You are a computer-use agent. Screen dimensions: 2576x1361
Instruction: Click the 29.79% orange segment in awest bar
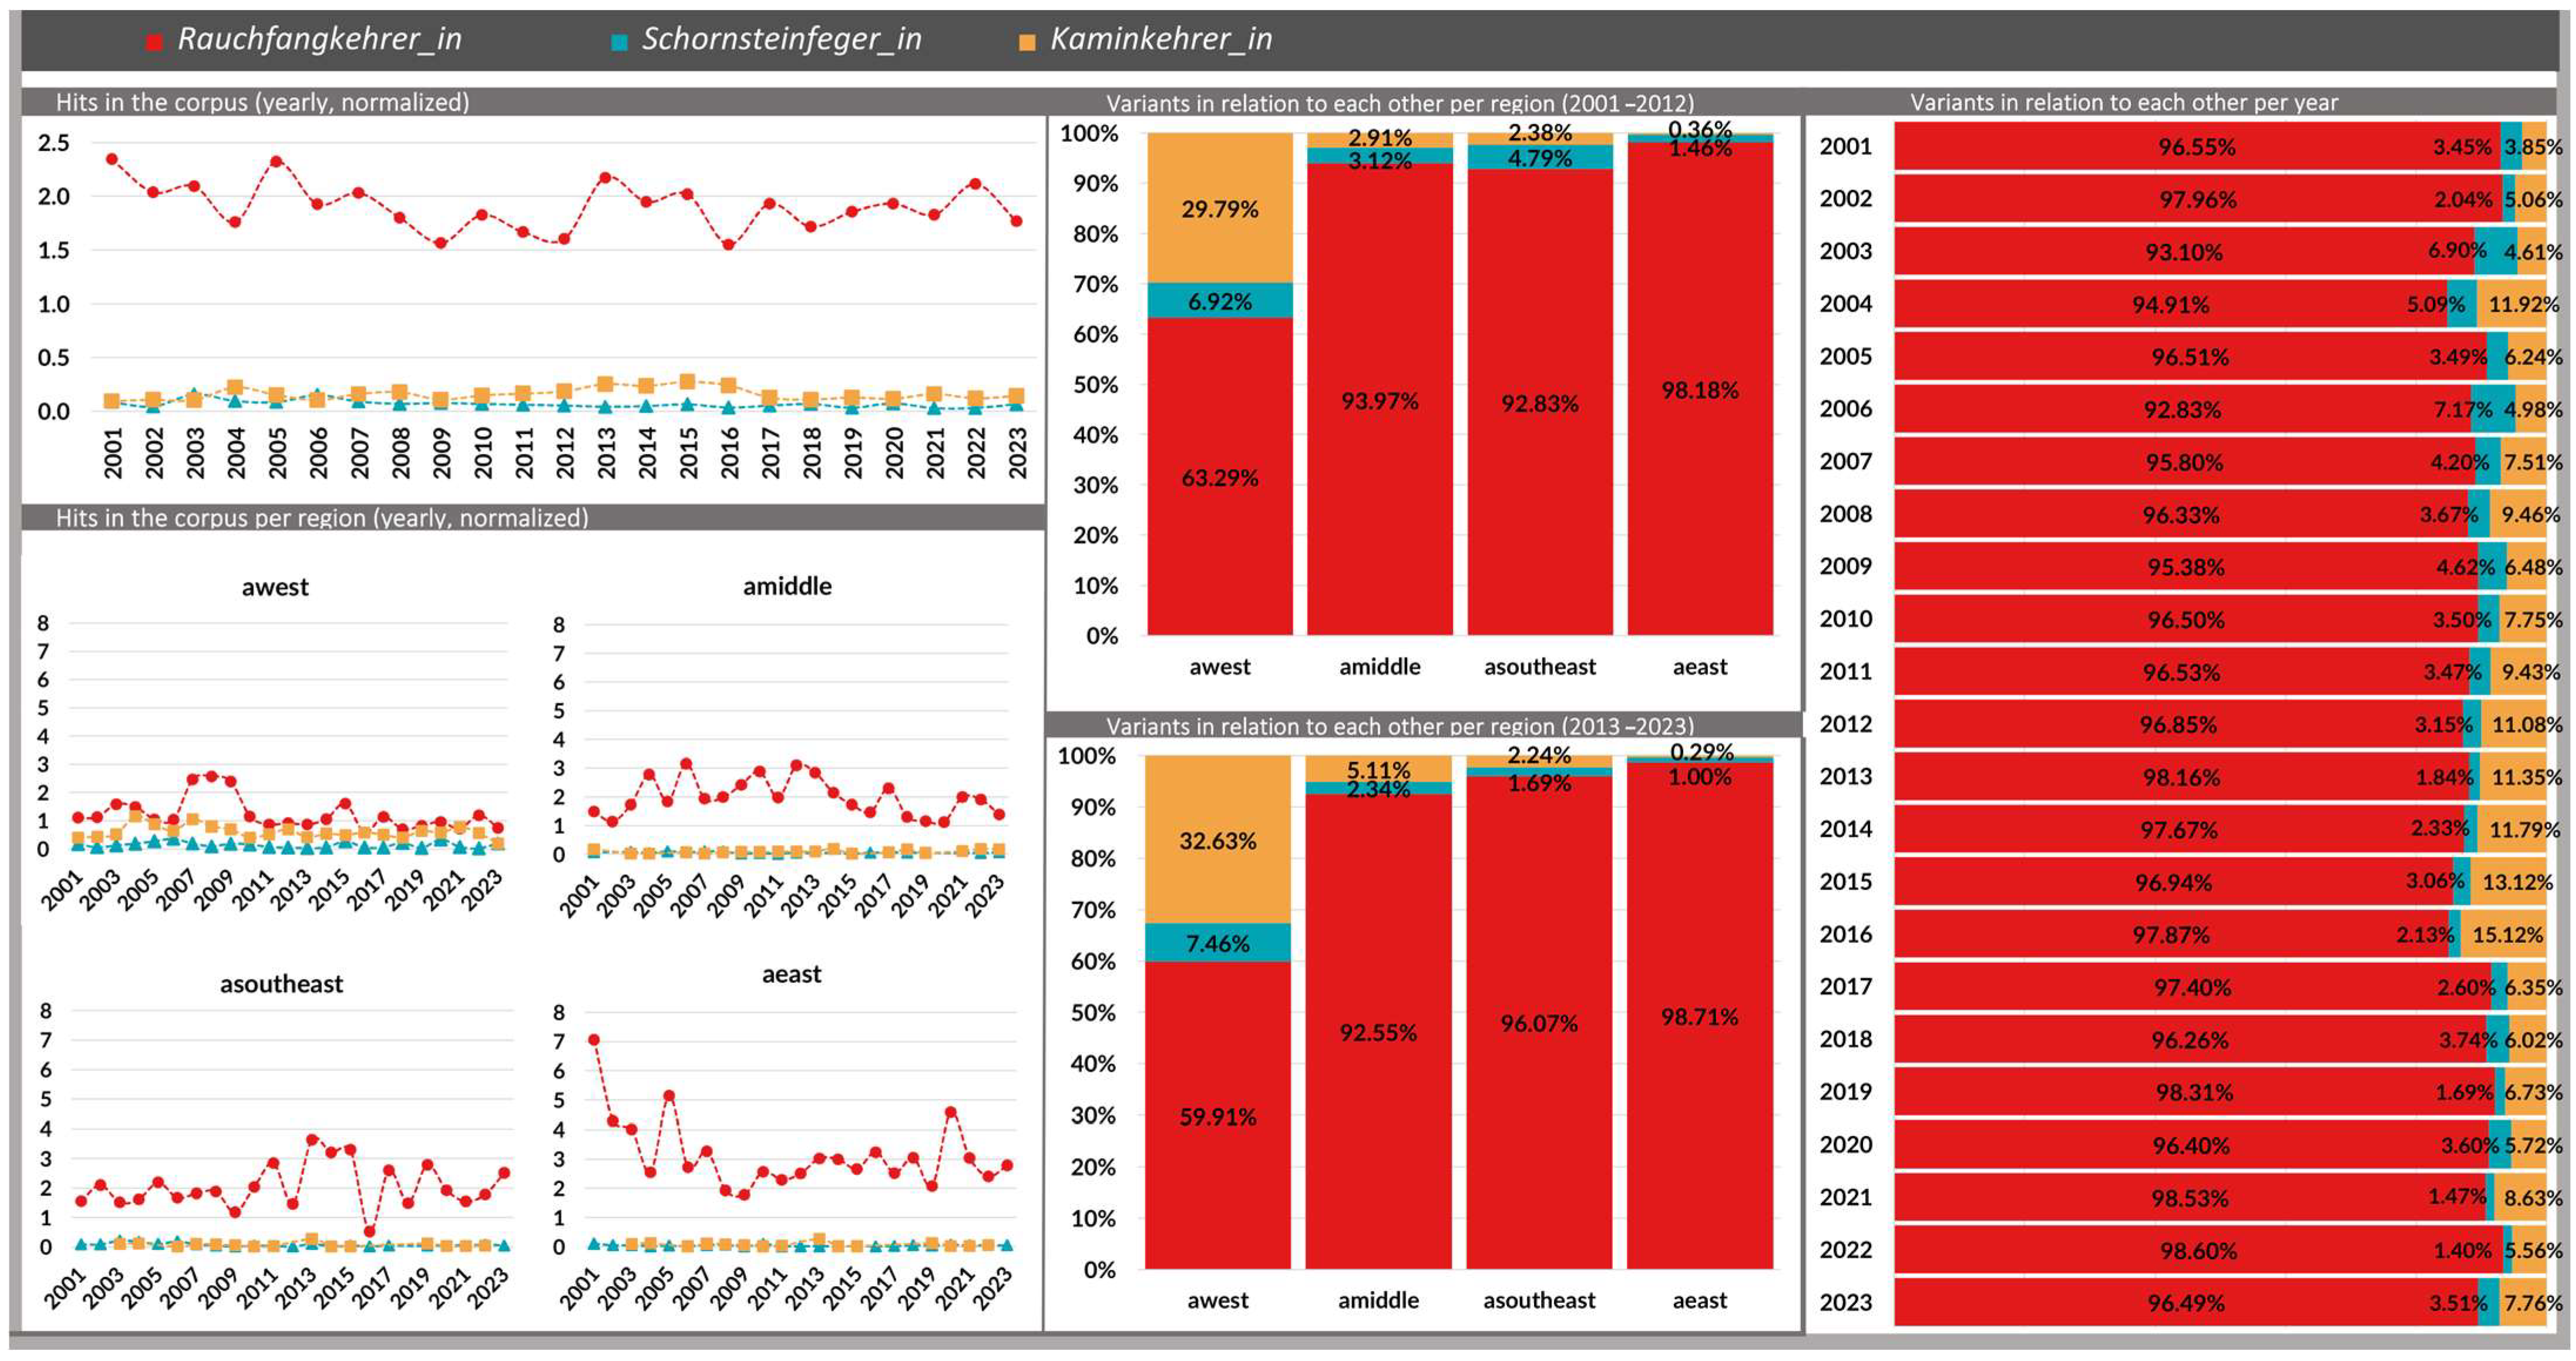click(1220, 209)
